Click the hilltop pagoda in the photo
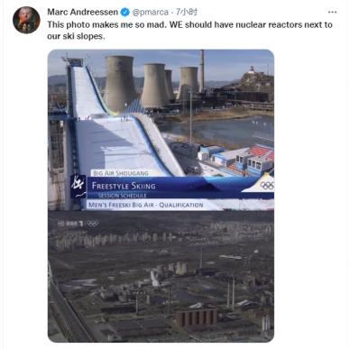This screenshot has height=349, width=350. (252, 70)
